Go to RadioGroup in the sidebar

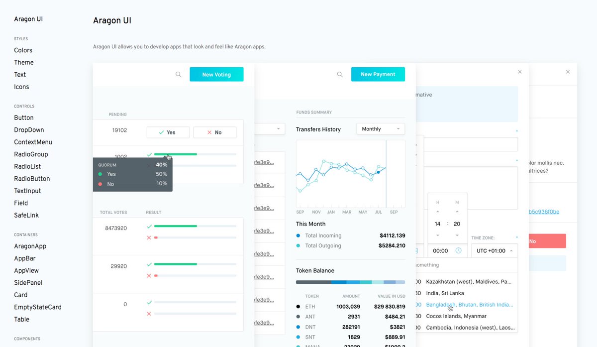click(31, 154)
